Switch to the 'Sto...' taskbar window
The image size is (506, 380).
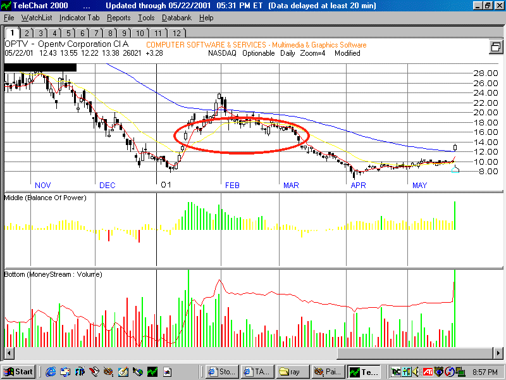222,372
